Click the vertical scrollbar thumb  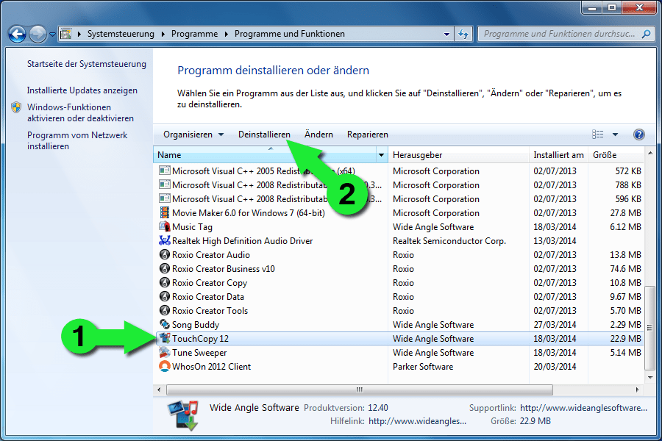pyautogui.click(x=650, y=328)
